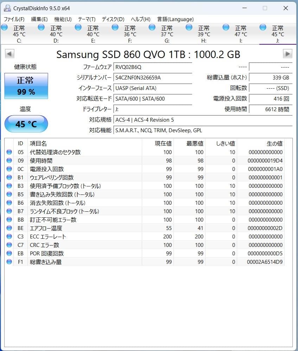This screenshot has width=298, height=351.
Task: Select the 代替処理済のセクタ数 row name
Action: coord(55,152)
